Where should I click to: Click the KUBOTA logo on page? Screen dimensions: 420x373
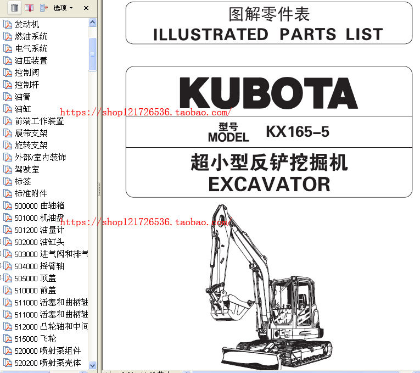[x=268, y=93]
